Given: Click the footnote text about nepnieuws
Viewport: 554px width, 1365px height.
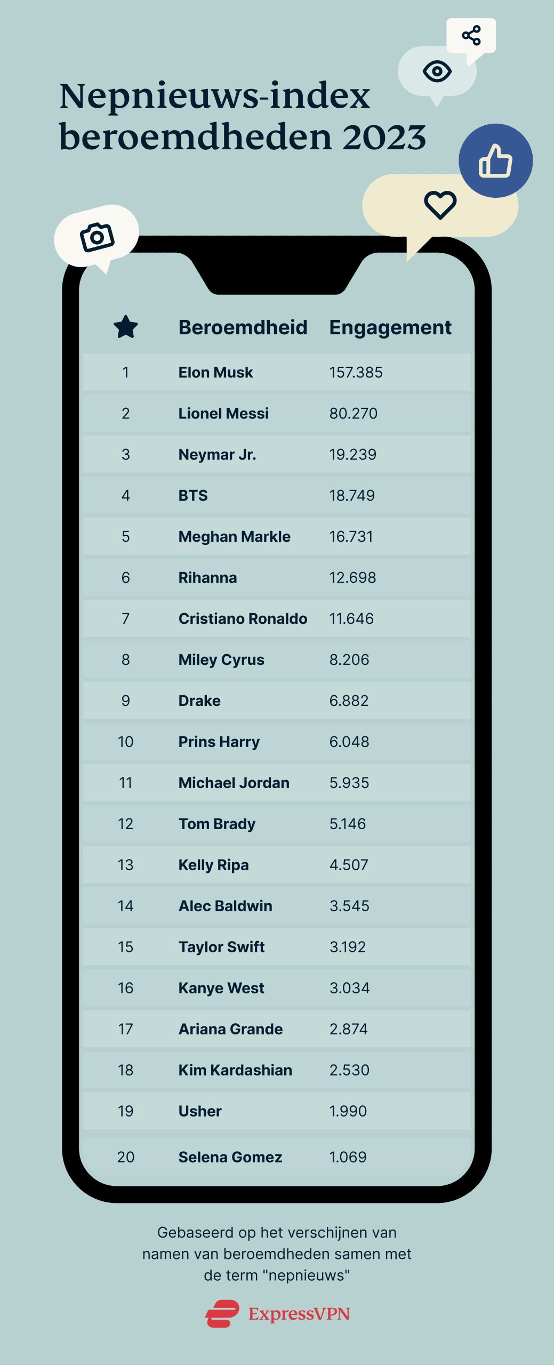Looking at the screenshot, I should click(x=277, y=1254).
